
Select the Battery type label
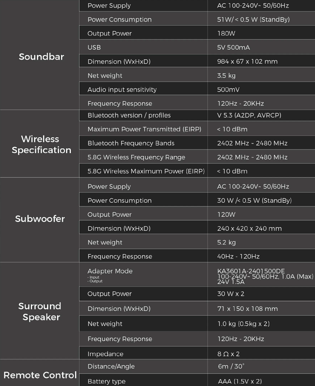(x=106, y=381)
